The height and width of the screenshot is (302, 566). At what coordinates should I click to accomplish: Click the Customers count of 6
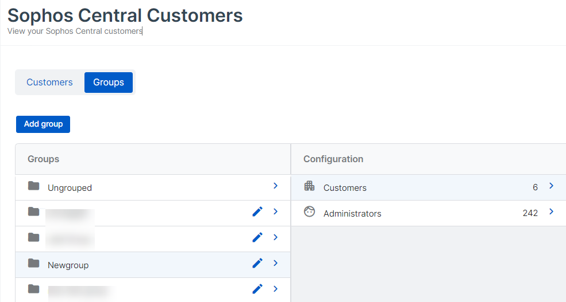(535, 188)
